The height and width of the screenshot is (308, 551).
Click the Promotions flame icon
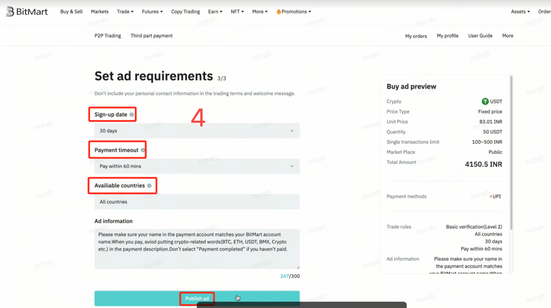tap(279, 12)
